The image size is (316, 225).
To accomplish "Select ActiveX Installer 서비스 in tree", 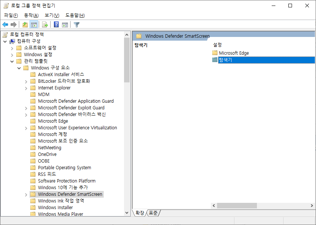I will [61, 74].
